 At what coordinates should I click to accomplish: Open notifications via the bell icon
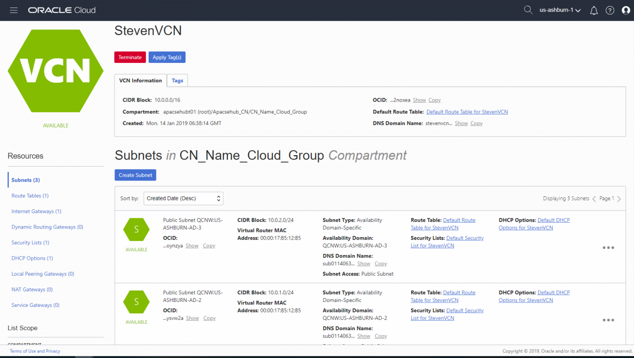coord(594,10)
